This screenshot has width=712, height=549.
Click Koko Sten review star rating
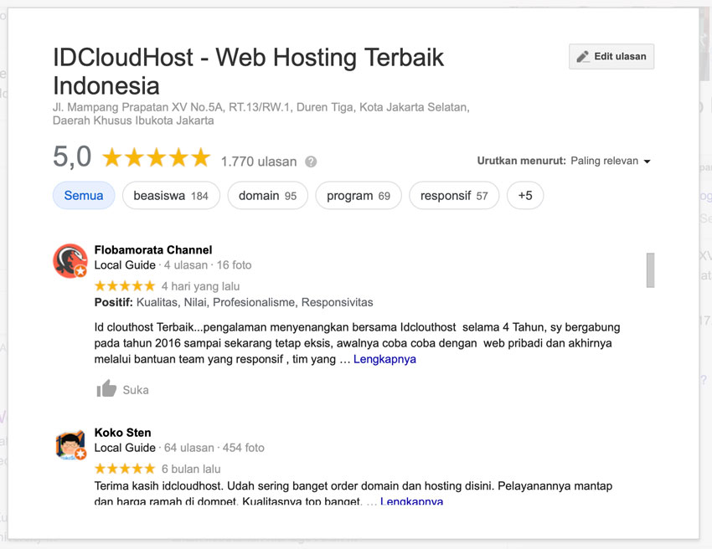125,469
